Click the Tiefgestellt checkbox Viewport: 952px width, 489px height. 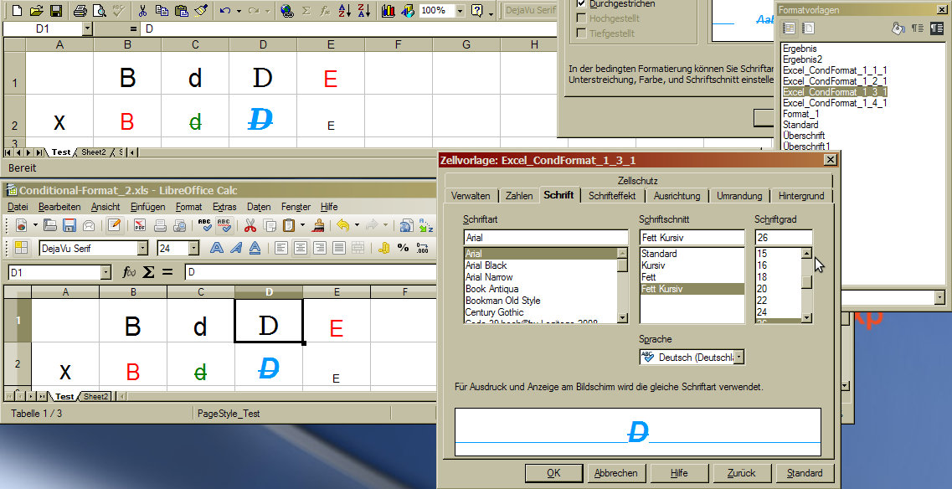582,33
